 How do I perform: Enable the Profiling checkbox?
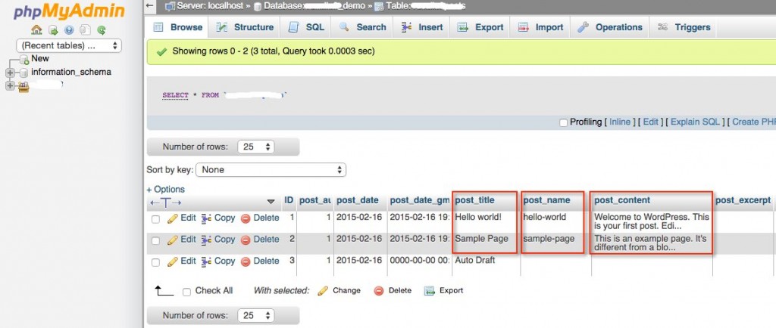click(x=563, y=122)
